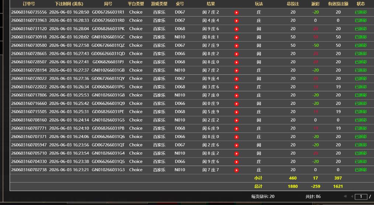Play replay for round GD067266031QT
This screenshot has height=205, width=374.
click(236, 145)
